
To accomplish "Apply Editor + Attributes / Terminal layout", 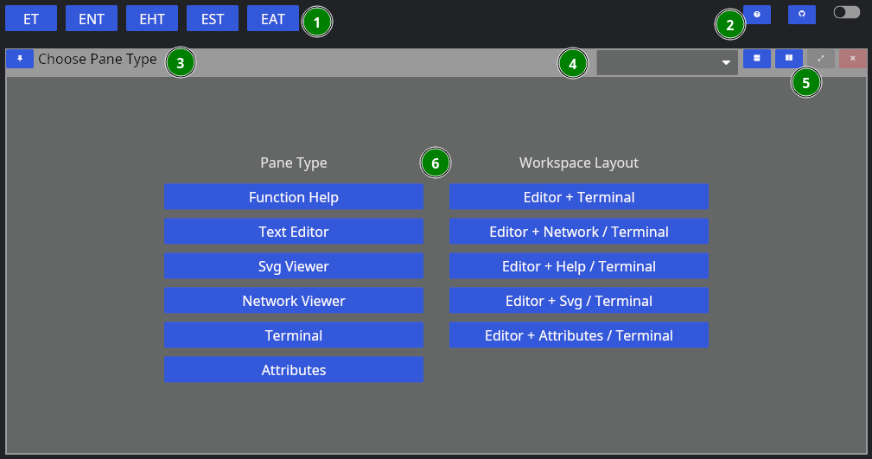I will point(579,335).
